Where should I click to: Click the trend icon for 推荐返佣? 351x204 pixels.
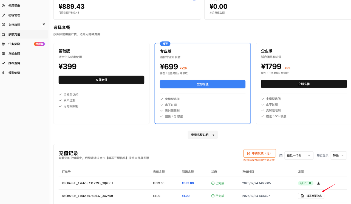pyautogui.click(x=3, y=63)
